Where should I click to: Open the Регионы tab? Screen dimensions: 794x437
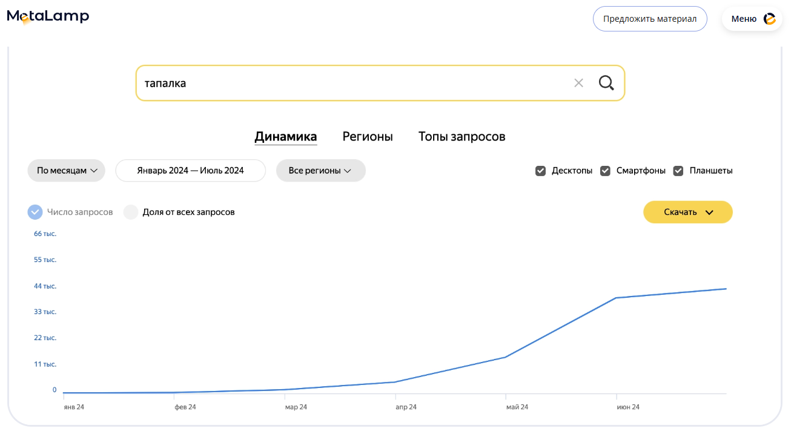368,137
